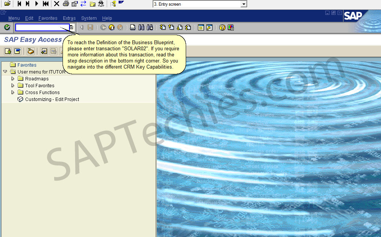Click the play arrow in tutor toolbar
Image resolution: width=381 pixels, height=237 pixels.
tap(37, 4)
